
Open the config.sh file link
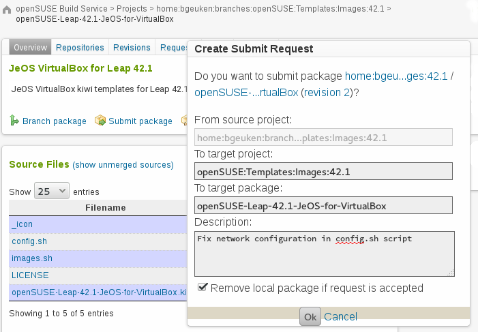pos(29,241)
